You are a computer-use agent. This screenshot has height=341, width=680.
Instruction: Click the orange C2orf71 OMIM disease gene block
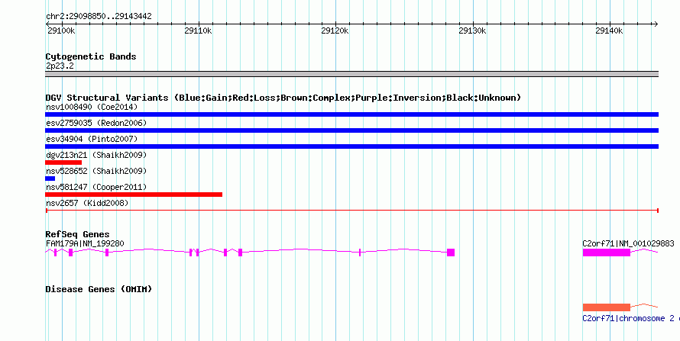pos(607,307)
